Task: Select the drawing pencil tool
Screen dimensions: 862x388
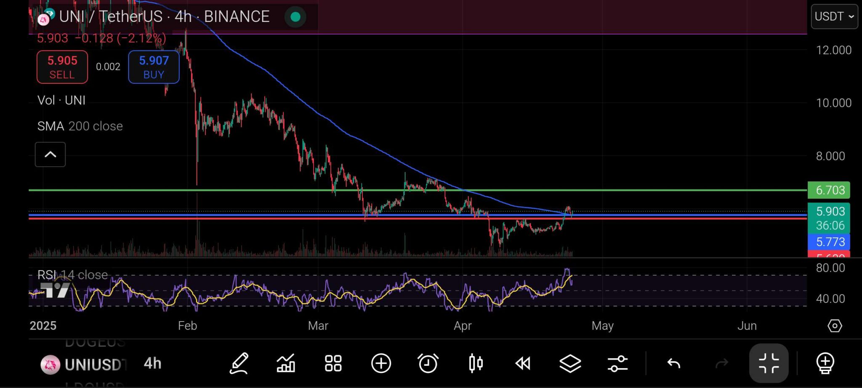Action: 239,363
